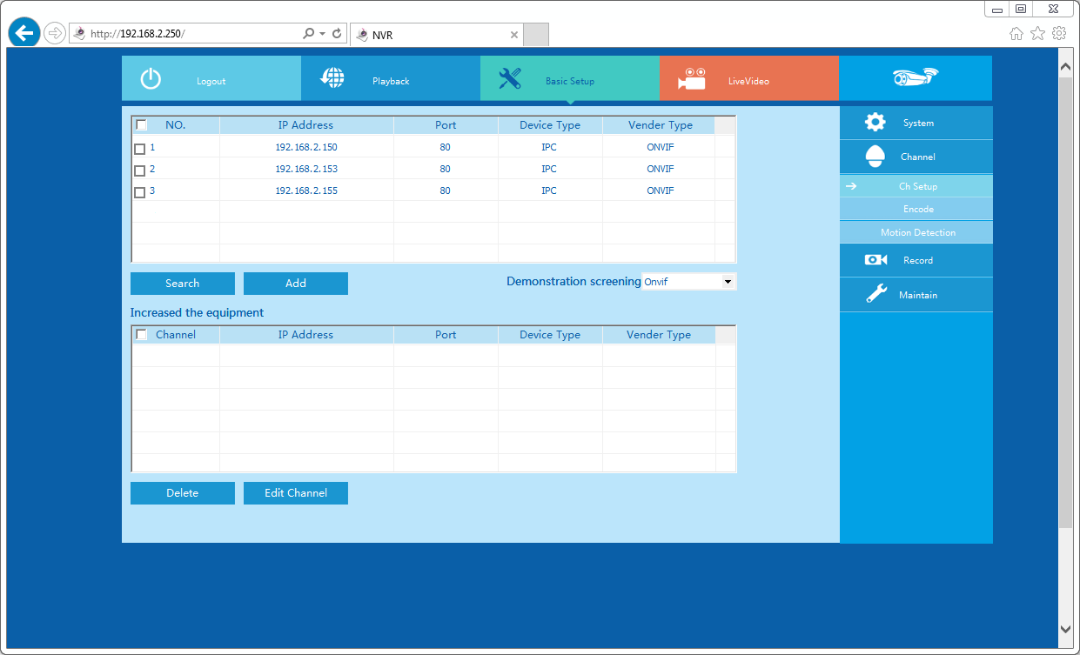Toggle select-all checkbox in search results header
This screenshot has width=1080, height=655.
[x=142, y=125]
